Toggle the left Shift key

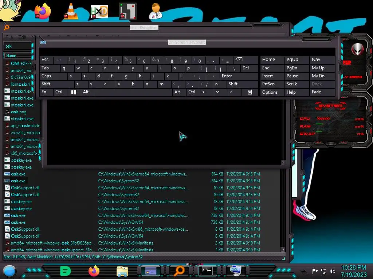click(x=57, y=84)
